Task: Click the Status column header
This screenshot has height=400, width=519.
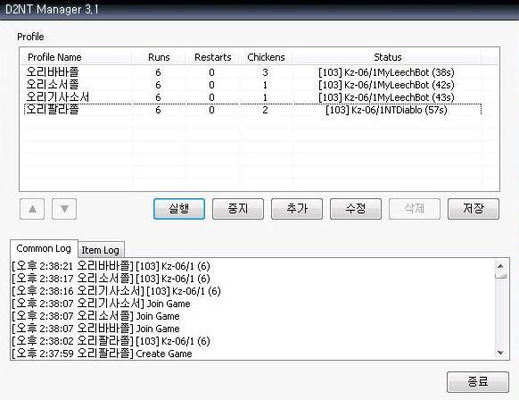Action: (x=387, y=57)
